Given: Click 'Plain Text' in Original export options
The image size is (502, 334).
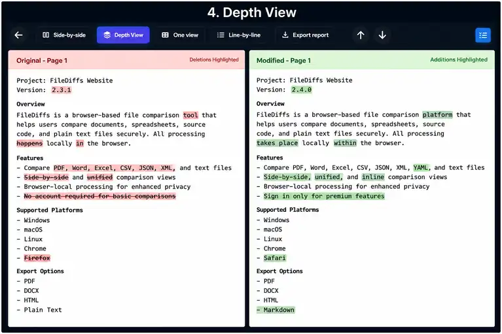Looking at the screenshot, I should point(43,310).
